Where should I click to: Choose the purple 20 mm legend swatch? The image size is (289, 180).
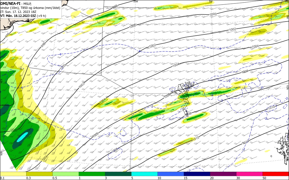(x=223, y=174)
